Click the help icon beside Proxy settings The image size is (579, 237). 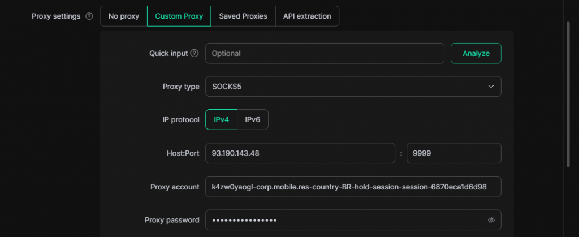point(89,16)
